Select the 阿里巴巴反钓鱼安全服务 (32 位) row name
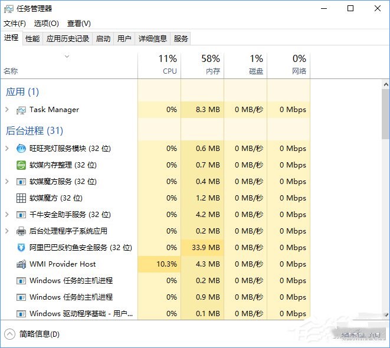This screenshot has height=348, width=390. (81, 248)
